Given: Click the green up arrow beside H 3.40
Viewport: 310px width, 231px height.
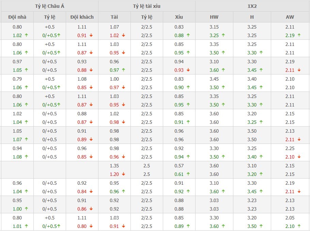Looking at the screenshot, I should tap(261, 157).
